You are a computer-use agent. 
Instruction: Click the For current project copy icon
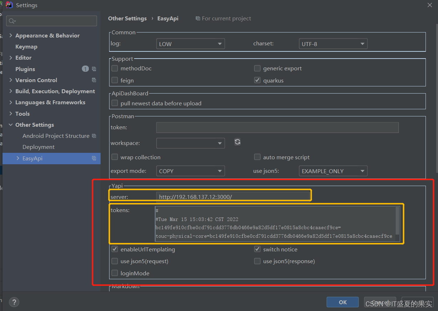tap(198, 18)
